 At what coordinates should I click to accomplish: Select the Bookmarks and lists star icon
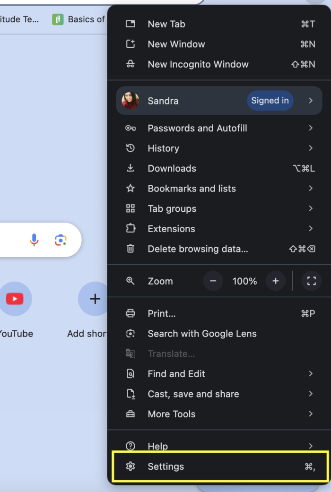click(131, 188)
